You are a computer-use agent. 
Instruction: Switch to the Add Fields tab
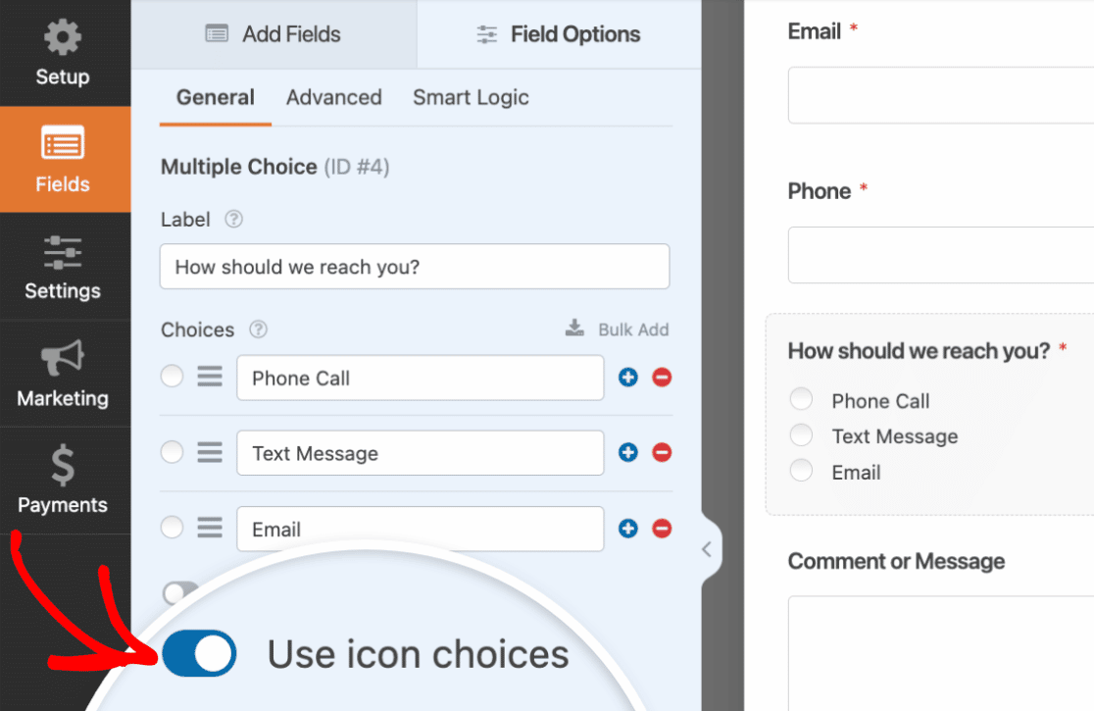click(273, 34)
